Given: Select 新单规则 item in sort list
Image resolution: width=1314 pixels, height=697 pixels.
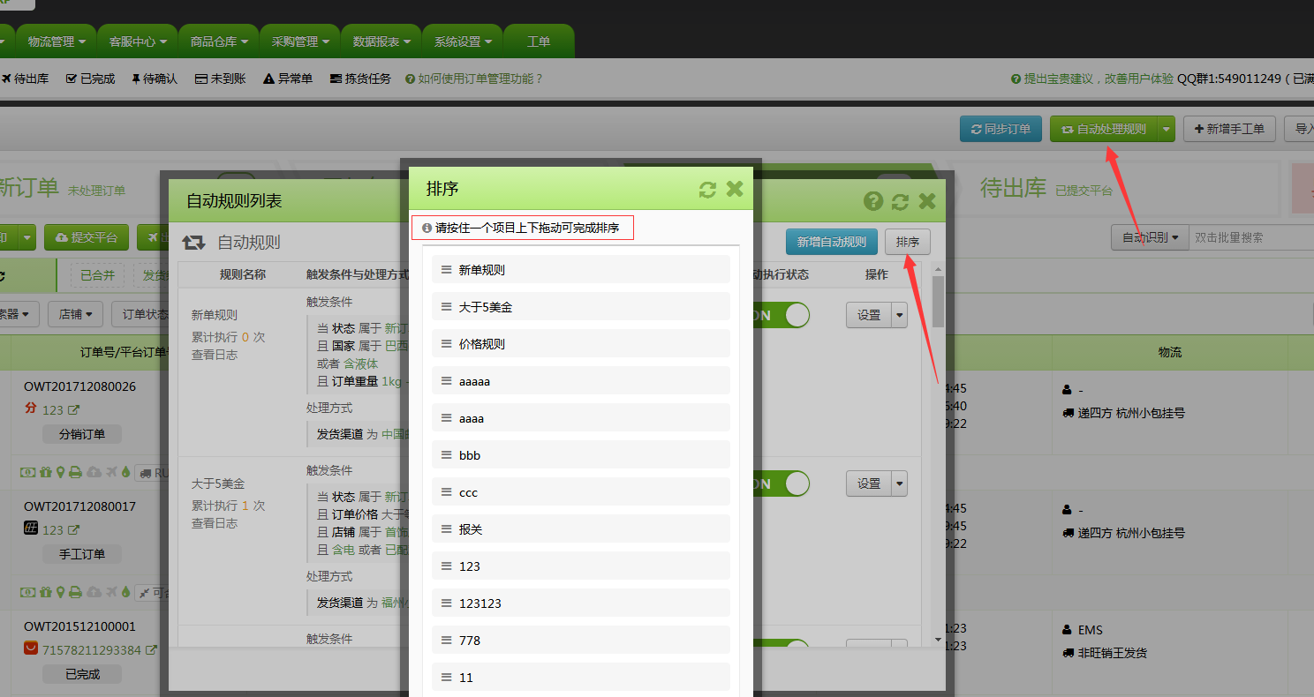Looking at the screenshot, I should (581, 270).
